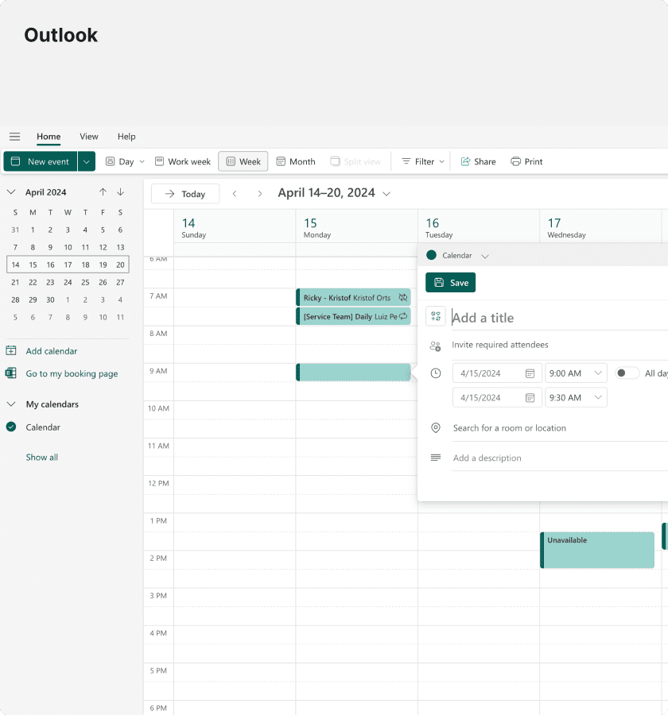668x715 pixels.
Task: Select April 10 in mini calendar
Action: tap(68, 247)
